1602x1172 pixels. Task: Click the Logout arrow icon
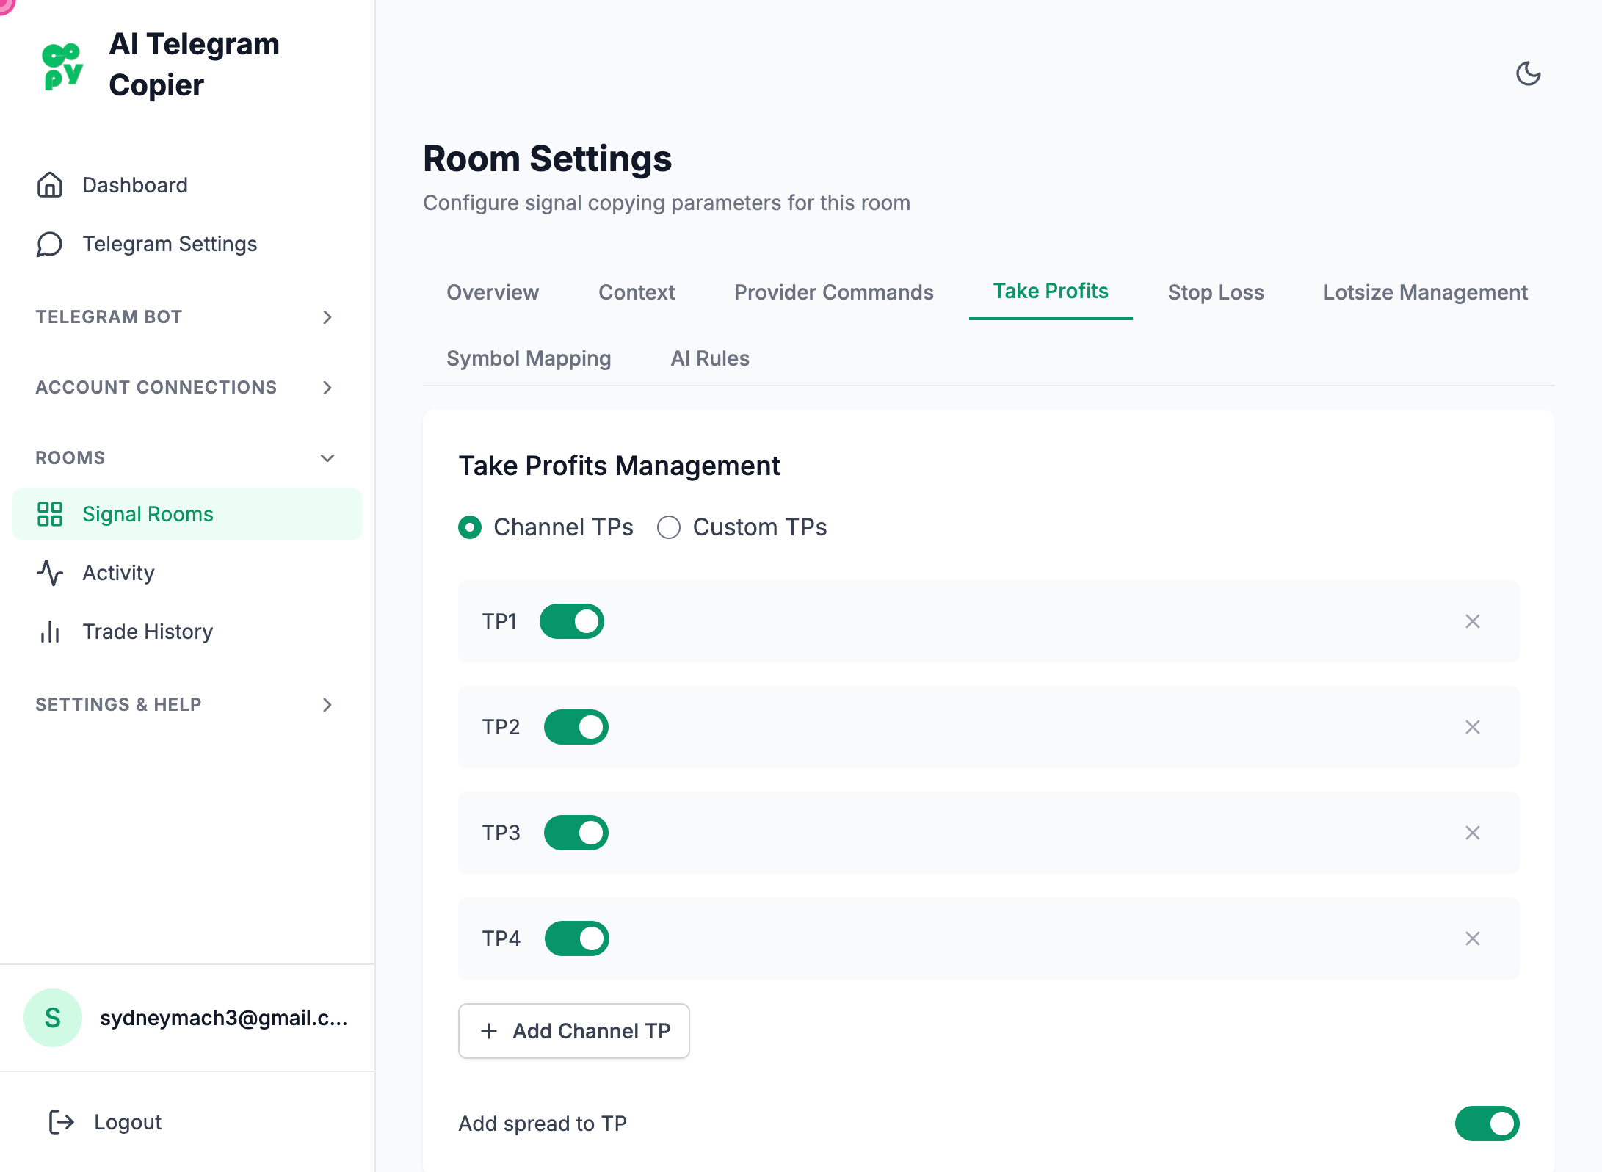pos(62,1122)
